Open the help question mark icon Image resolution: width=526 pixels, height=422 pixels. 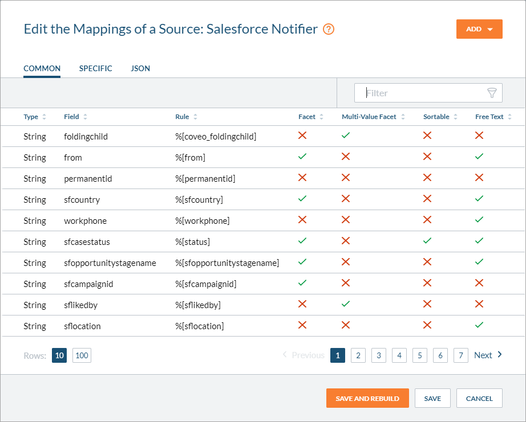click(329, 29)
